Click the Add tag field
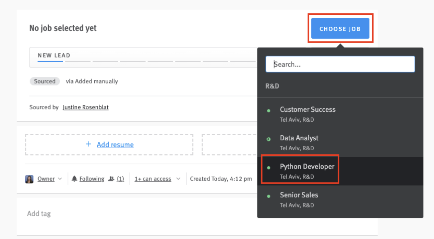 click(x=39, y=214)
